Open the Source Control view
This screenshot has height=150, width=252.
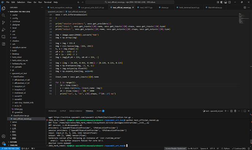[3, 23]
